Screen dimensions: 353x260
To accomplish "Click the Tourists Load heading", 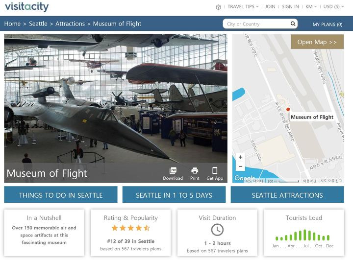I will [x=303, y=218].
